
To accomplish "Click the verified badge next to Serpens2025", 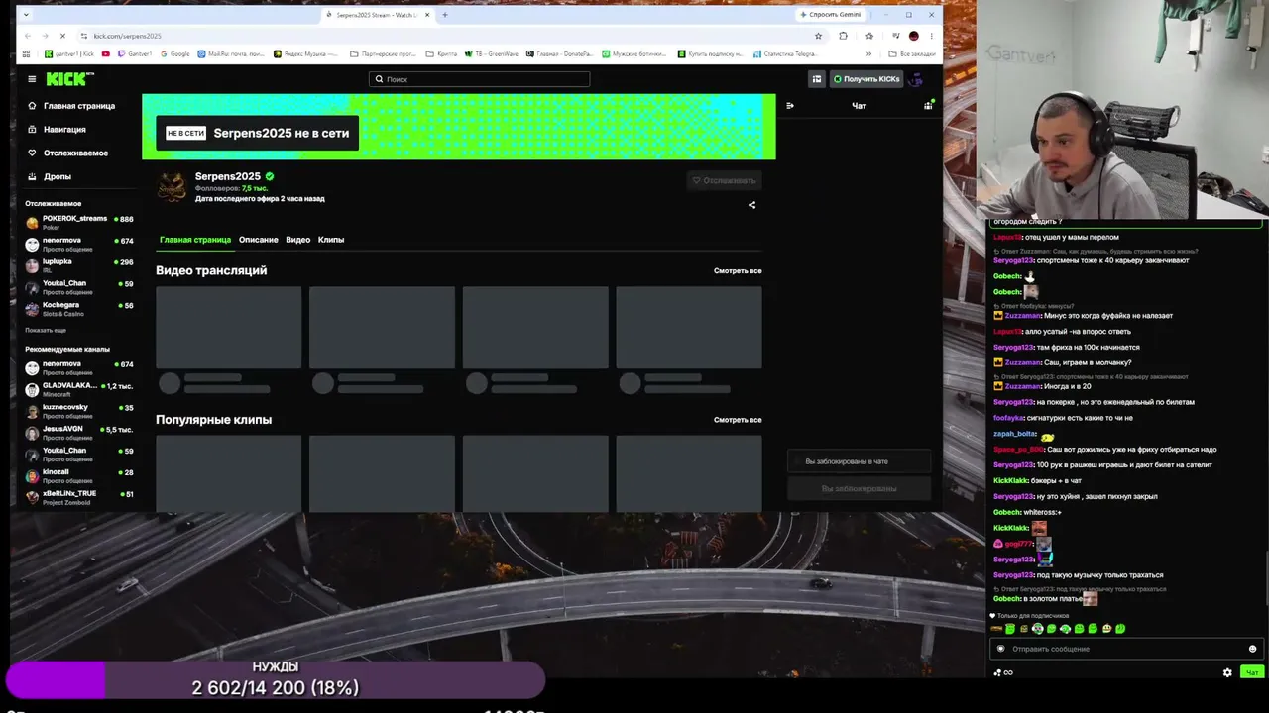I will [x=270, y=176].
